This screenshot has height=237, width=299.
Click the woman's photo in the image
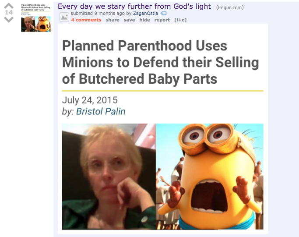pyautogui.click(x=109, y=177)
